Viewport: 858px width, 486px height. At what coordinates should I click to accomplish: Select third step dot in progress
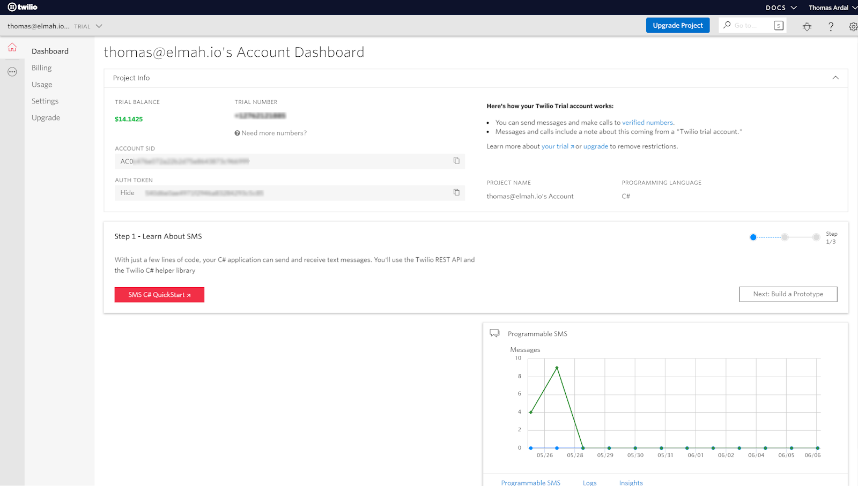coord(816,237)
